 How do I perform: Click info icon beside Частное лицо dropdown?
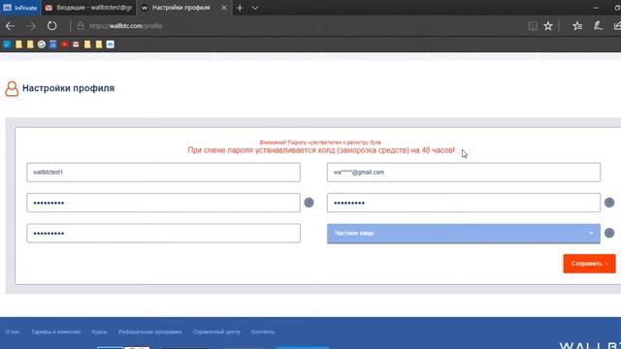(609, 233)
